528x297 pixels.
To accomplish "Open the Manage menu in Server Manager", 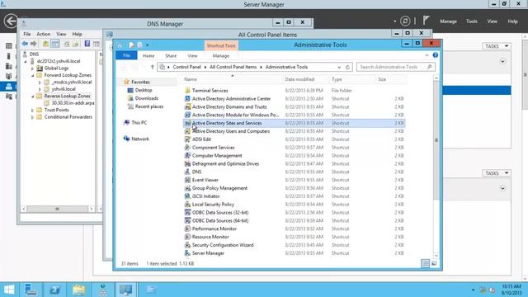I will click(x=448, y=21).
